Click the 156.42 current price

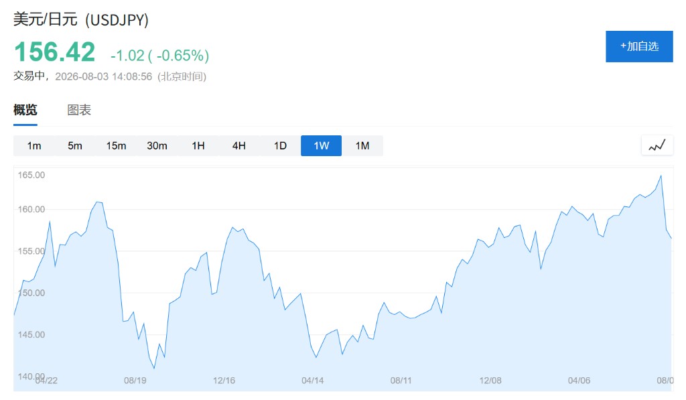[x=55, y=52]
